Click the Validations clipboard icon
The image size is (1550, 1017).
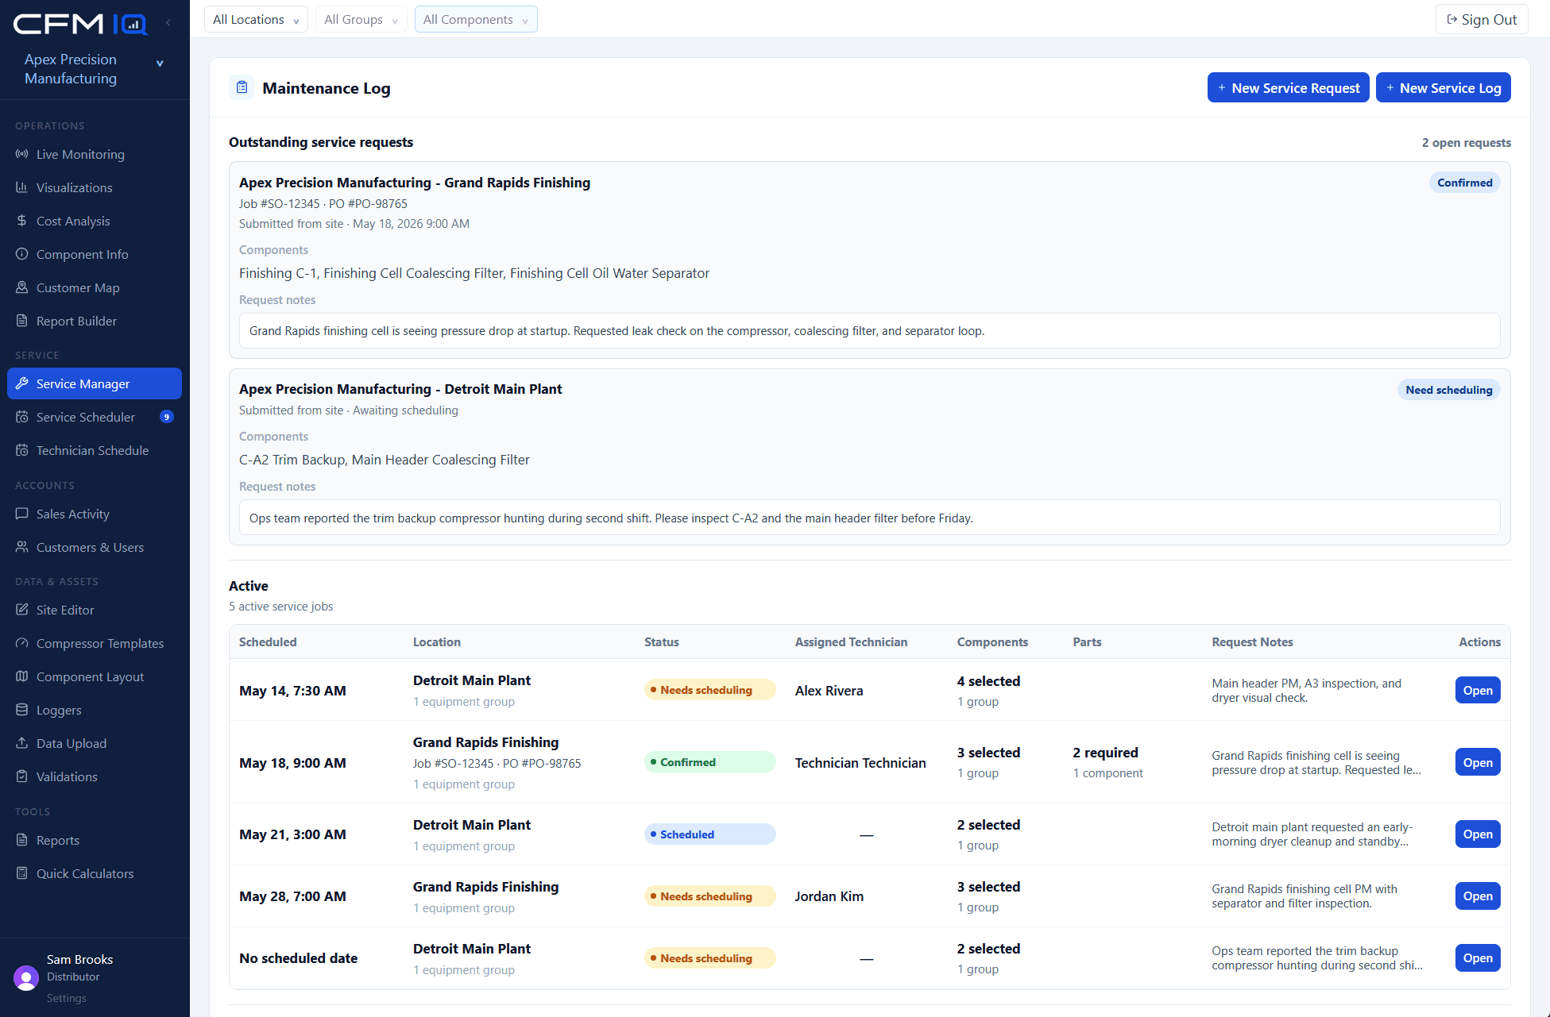click(22, 776)
